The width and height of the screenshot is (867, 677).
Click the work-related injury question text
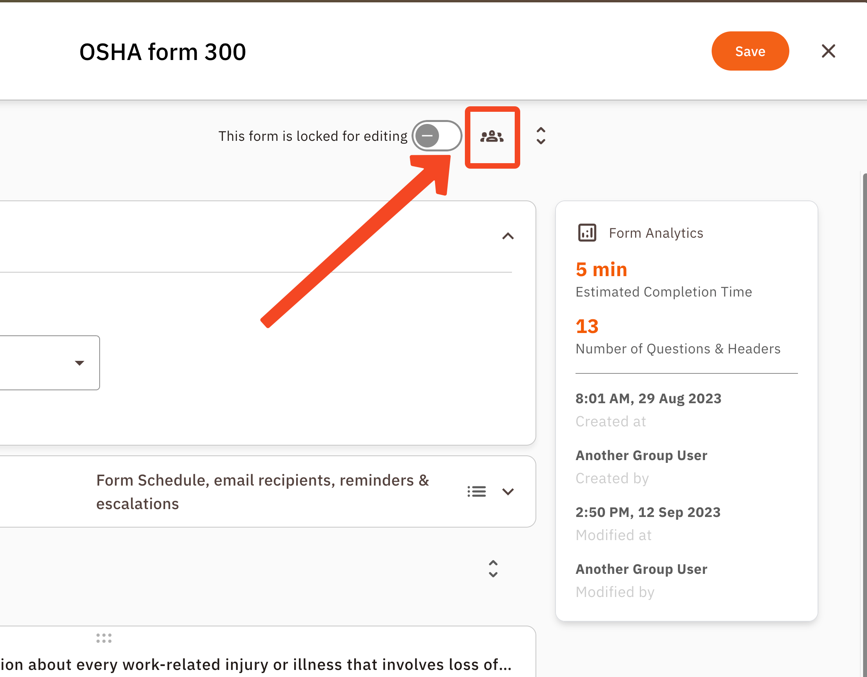pos(256,664)
